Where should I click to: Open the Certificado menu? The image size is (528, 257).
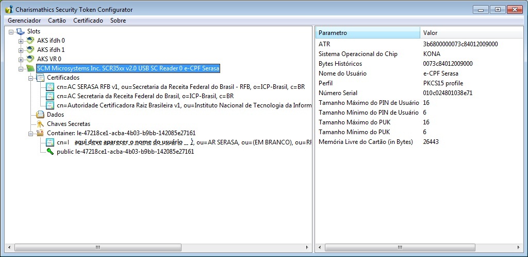(x=88, y=21)
